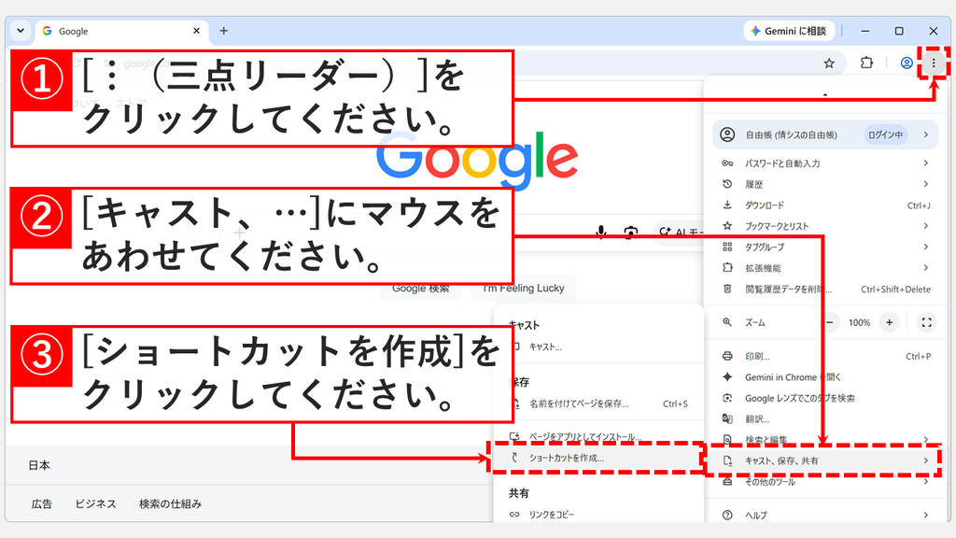
Task: Expand the 検索と編集 submenu
Action: (x=825, y=439)
